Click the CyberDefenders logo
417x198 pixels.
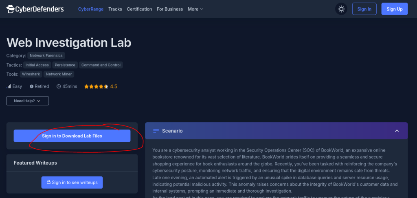point(35,9)
